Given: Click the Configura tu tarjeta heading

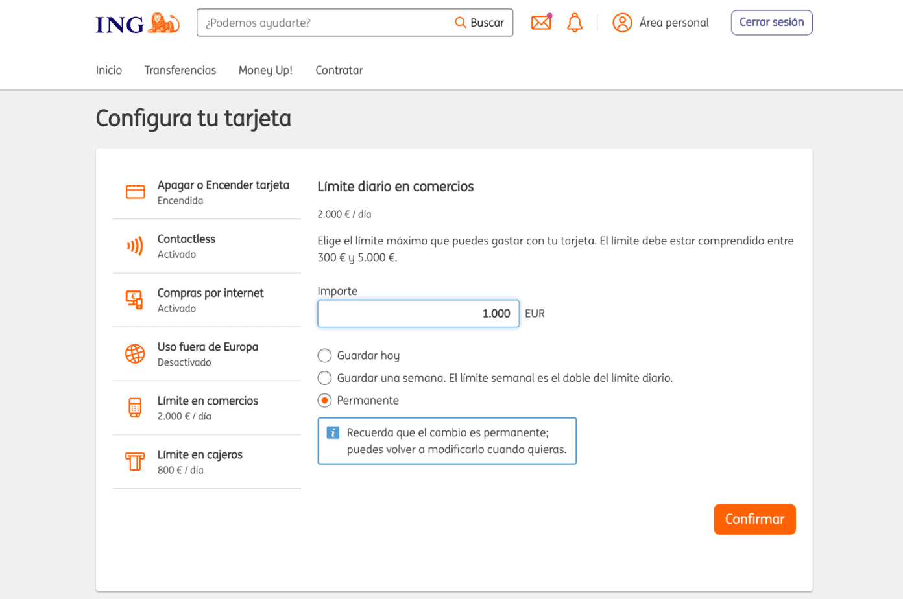Looking at the screenshot, I should click(x=193, y=119).
